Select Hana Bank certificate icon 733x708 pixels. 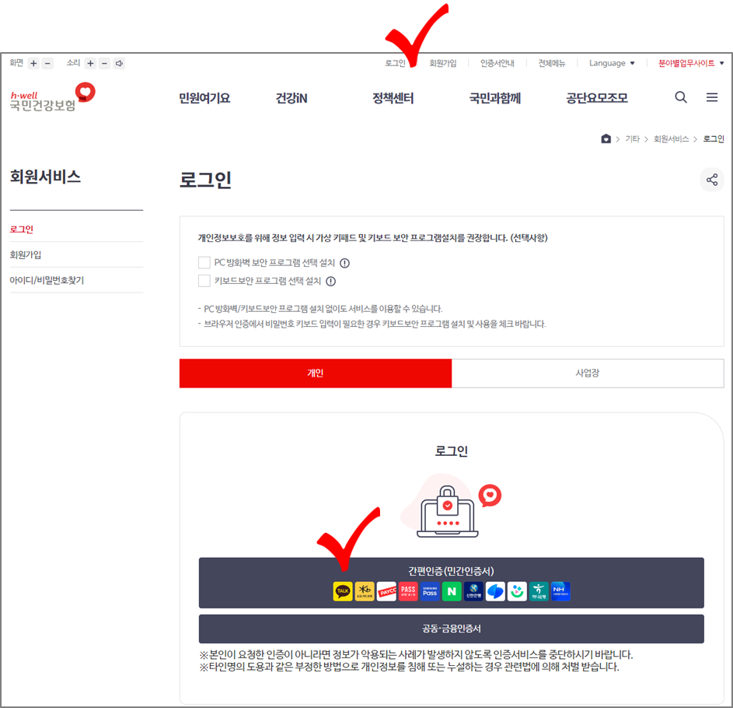point(538,591)
